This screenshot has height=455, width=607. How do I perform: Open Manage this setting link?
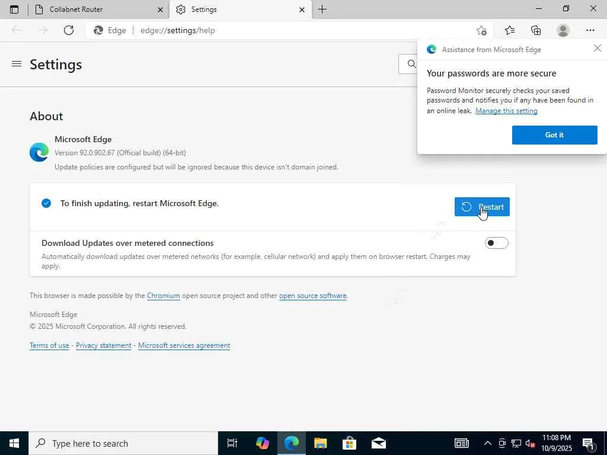pyautogui.click(x=506, y=111)
